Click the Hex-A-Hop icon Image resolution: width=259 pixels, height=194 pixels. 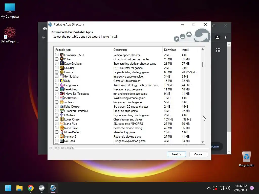tap(62, 89)
